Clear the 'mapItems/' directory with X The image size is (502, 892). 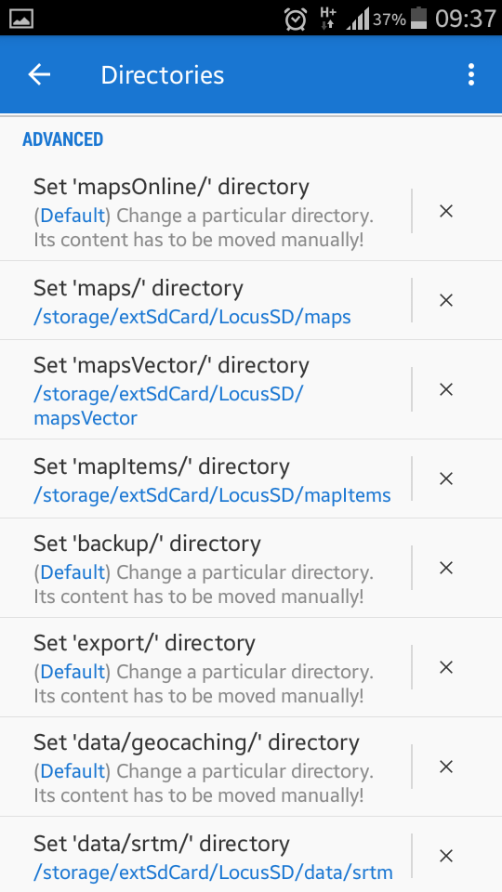click(446, 479)
